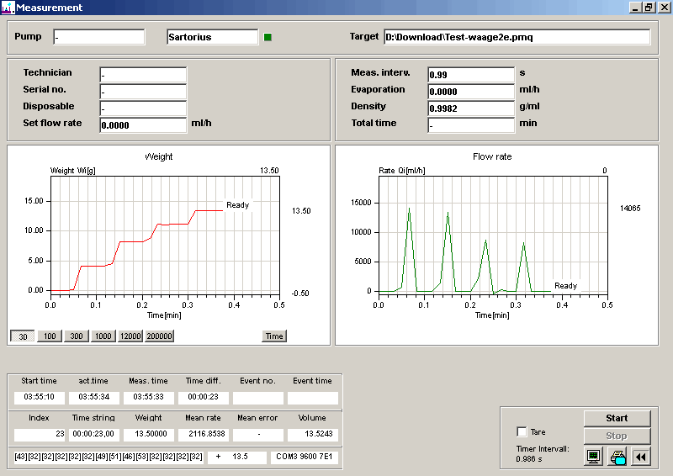Click the printer icon button
The height and width of the screenshot is (476, 673).
[x=617, y=457]
